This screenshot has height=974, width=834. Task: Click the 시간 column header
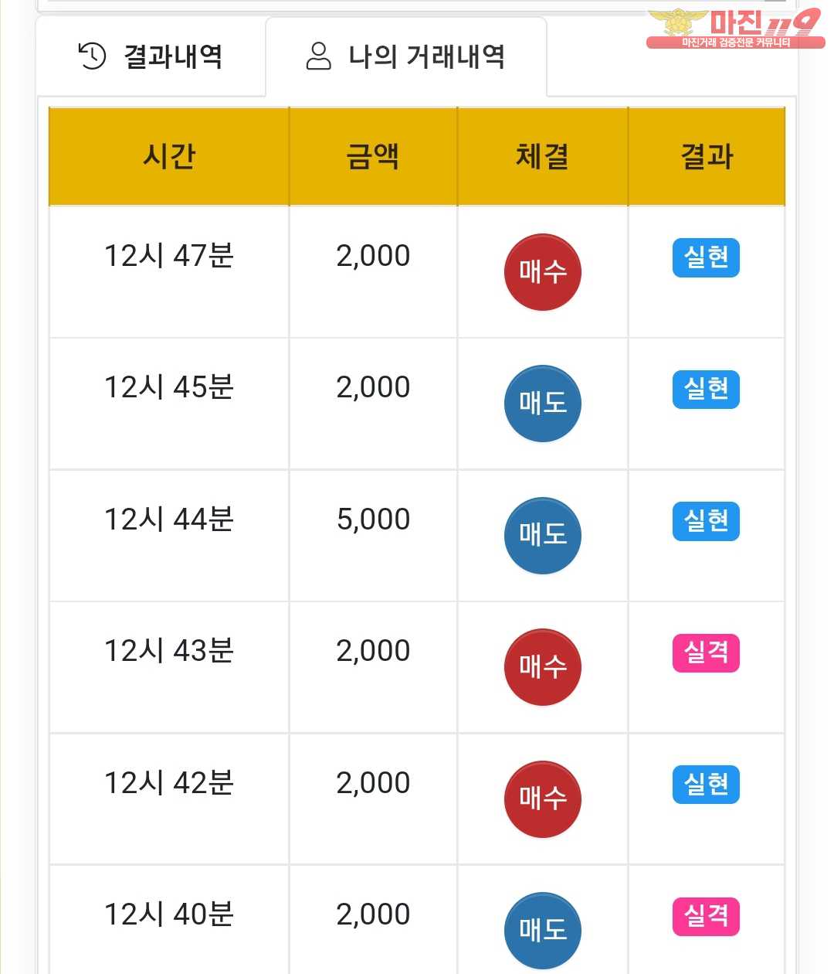(169, 156)
